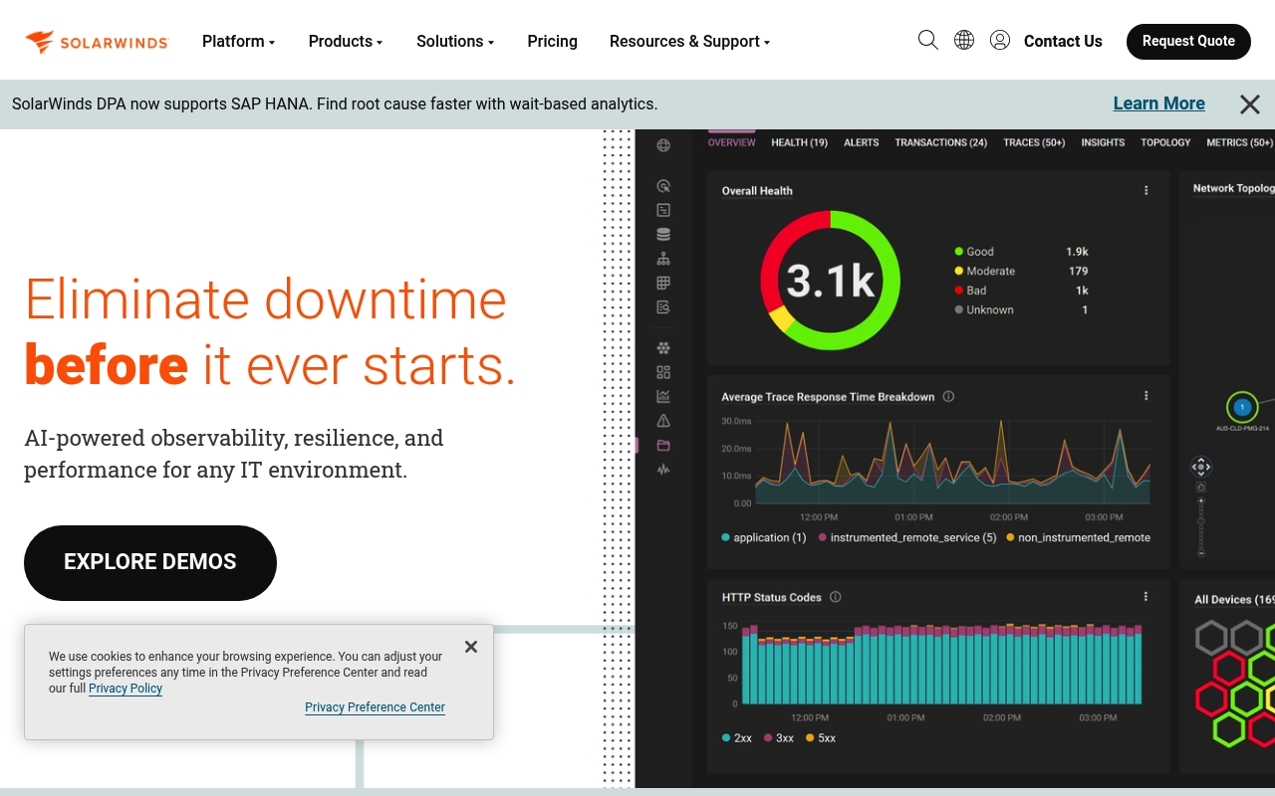Open Average Trace Response kebab menu
Image resolution: width=1275 pixels, height=796 pixels.
1146,396
